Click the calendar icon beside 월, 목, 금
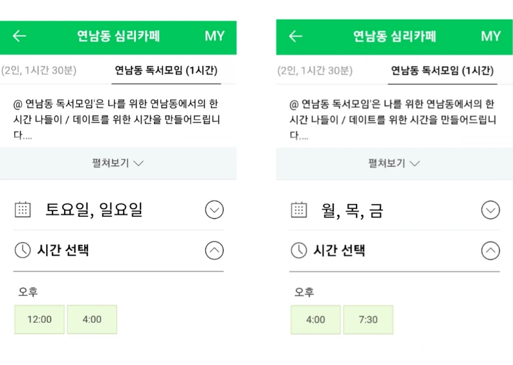513x365 pixels. point(299,209)
